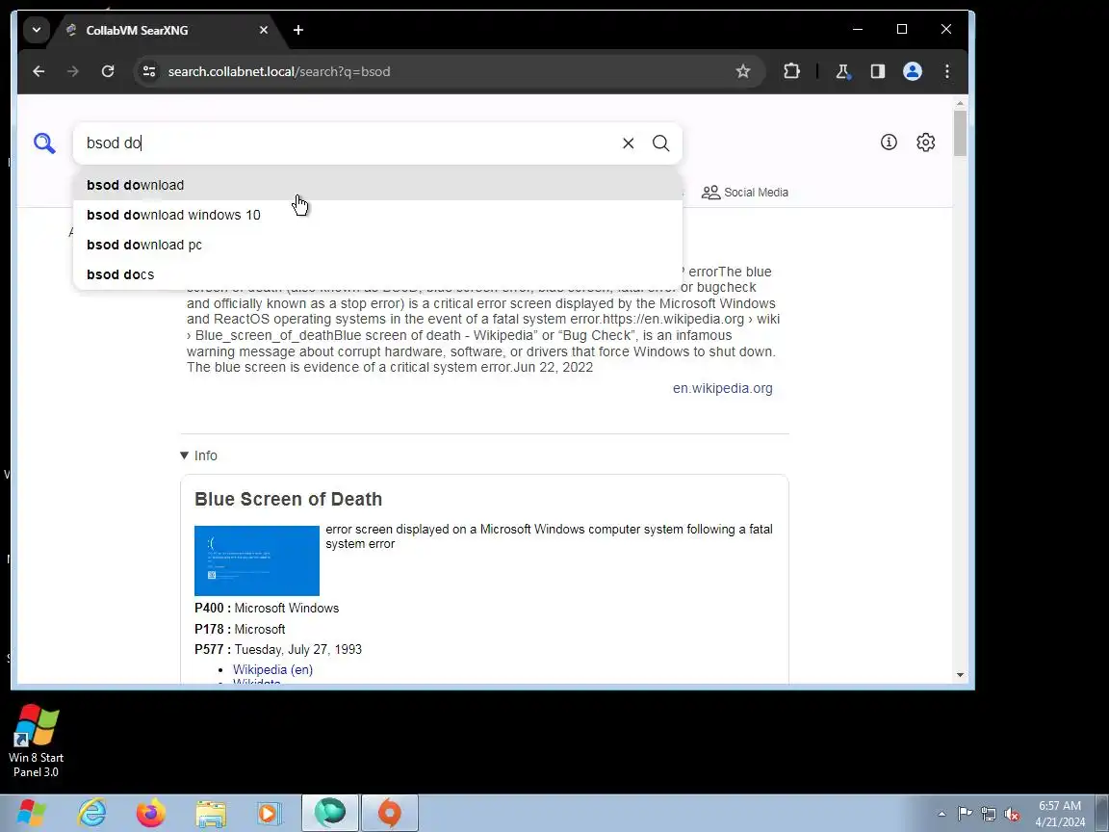Click 'P577 : Tuesday, July 27, 1993' entry
The height and width of the screenshot is (832, 1109).
pyautogui.click(x=278, y=649)
